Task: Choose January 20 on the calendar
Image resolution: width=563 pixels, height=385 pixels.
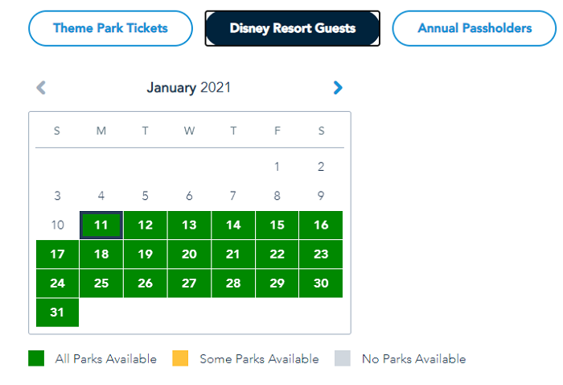Action: click(189, 255)
